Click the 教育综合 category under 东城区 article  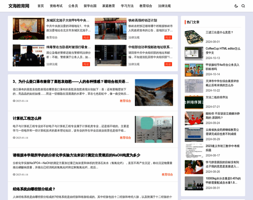[52, 37]
